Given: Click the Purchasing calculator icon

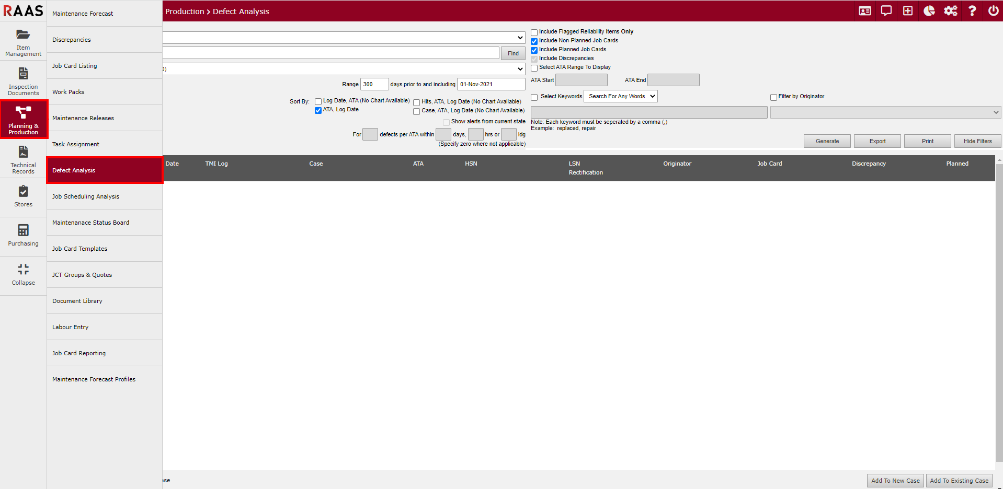Looking at the screenshot, I should point(23,235).
